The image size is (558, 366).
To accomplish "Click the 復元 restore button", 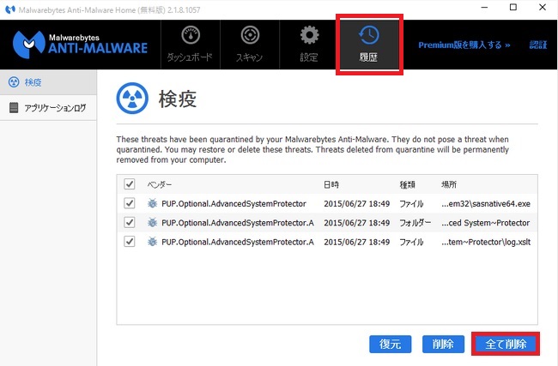I will pyautogui.click(x=391, y=344).
